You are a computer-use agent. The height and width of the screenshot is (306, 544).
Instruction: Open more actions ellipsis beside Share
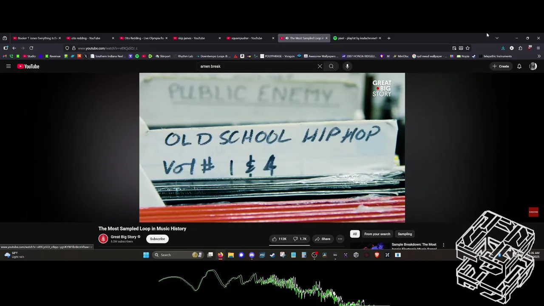pyautogui.click(x=340, y=239)
